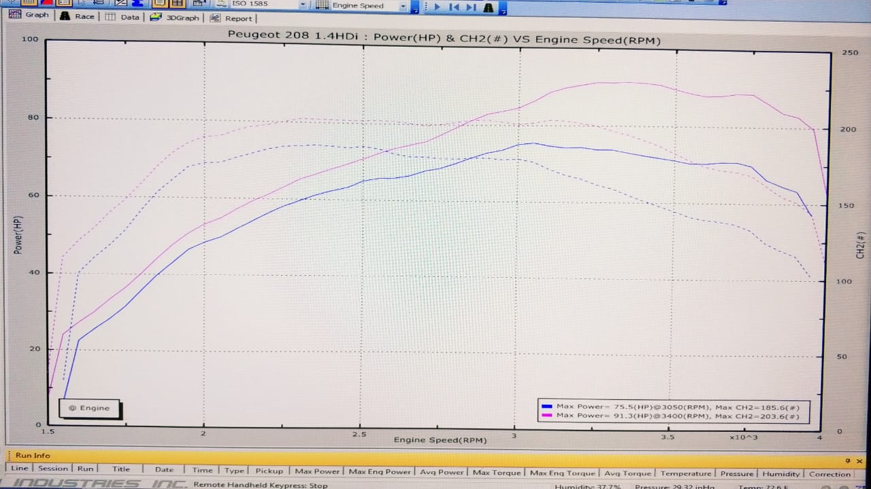The width and height of the screenshot is (871, 489).
Task: Pin the Run Info panel
Action: click(x=848, y=460)
